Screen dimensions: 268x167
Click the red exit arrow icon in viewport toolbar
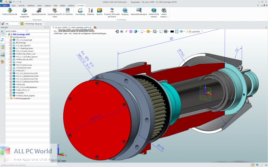click(x=117, y=32)
